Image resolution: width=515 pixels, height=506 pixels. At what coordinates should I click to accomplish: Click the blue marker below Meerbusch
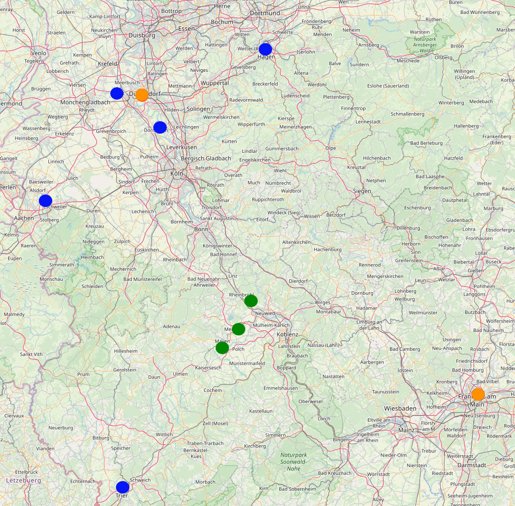pos(117,93)
